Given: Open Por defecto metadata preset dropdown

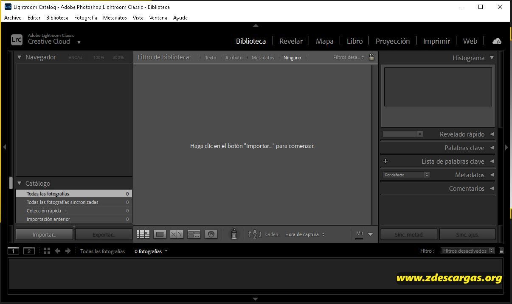Looking at the screenshot, I should pos(406,175).
